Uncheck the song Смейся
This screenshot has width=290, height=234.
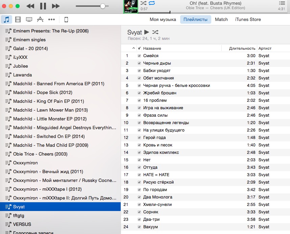pyautogui.click(x=139, y=56)
